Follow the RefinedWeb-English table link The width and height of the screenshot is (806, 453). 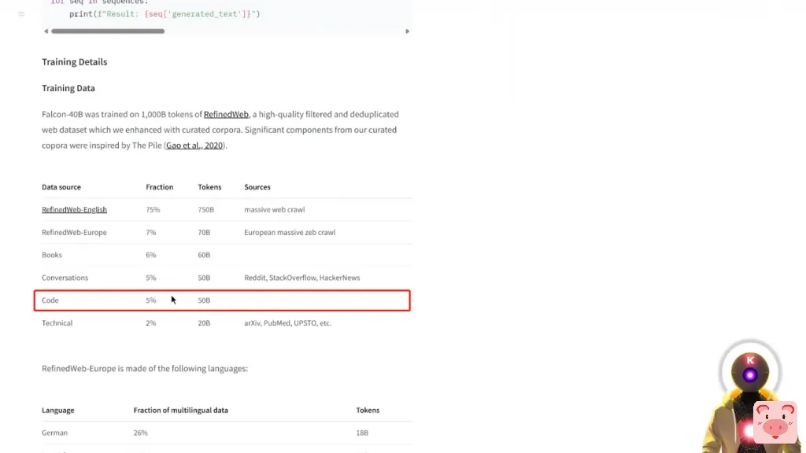click(74, 210)
